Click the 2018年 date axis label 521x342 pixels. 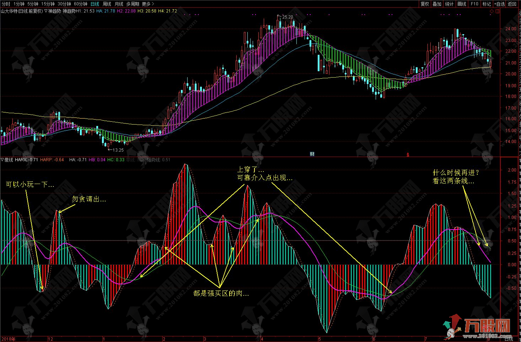click(x=9, y=339)
